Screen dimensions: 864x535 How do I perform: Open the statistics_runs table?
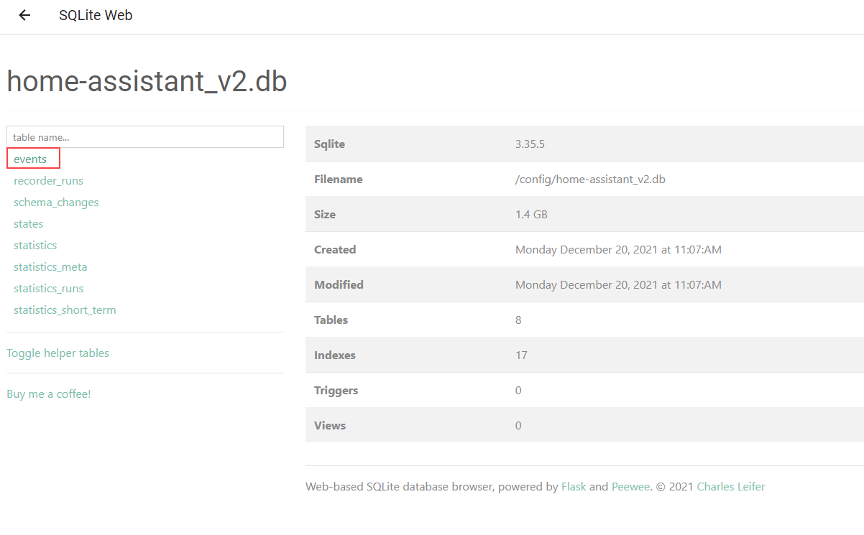48,288
